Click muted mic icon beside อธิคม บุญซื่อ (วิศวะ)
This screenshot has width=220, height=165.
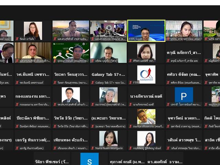point(92,61)
